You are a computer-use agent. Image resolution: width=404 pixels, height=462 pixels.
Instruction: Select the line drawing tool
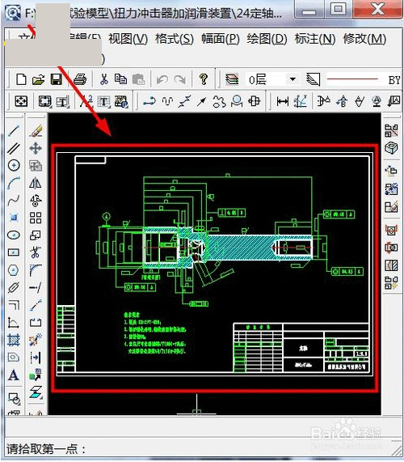pos(14,131)
